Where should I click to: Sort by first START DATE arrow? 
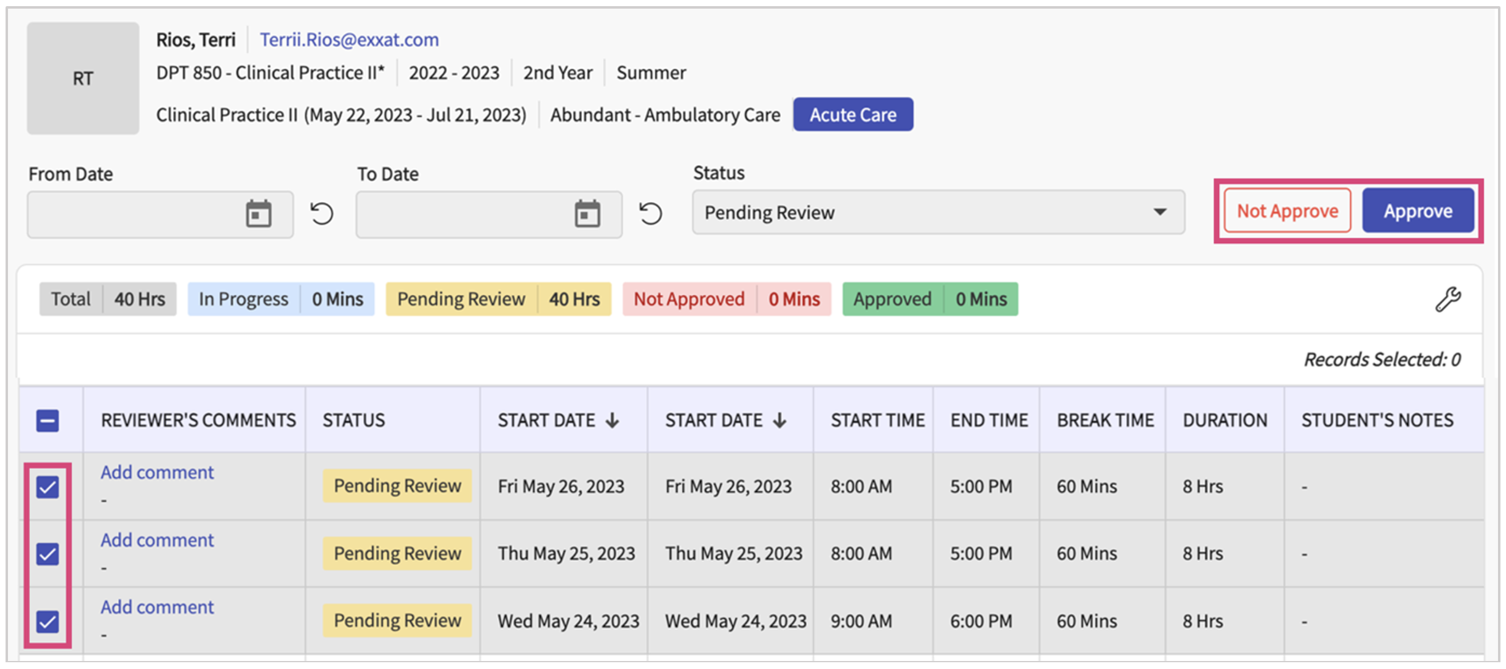coord(612,421)
